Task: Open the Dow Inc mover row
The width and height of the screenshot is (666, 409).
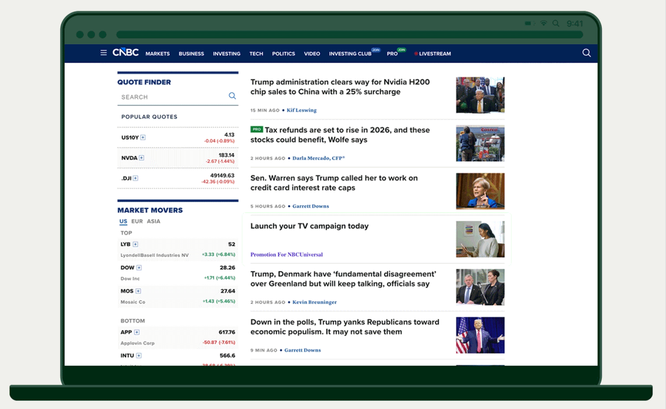Action: (x=178, y=273)
